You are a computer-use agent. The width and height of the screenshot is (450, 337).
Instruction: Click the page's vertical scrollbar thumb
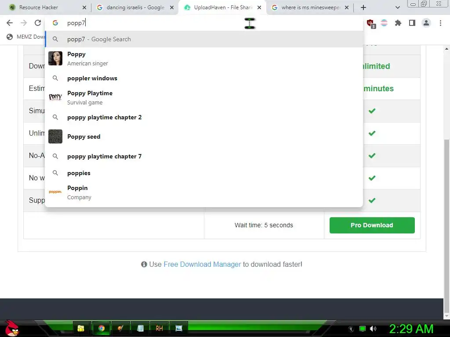click(x=446, y=226)
